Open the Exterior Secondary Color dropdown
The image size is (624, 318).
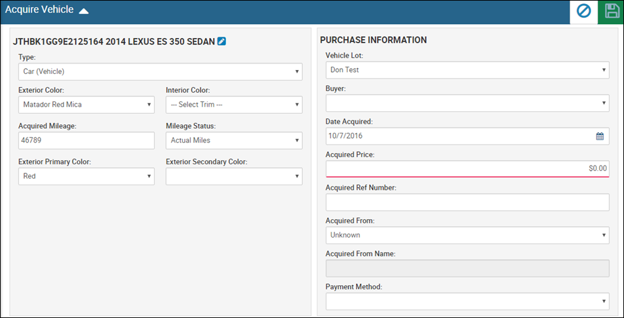tap(234, 176)
